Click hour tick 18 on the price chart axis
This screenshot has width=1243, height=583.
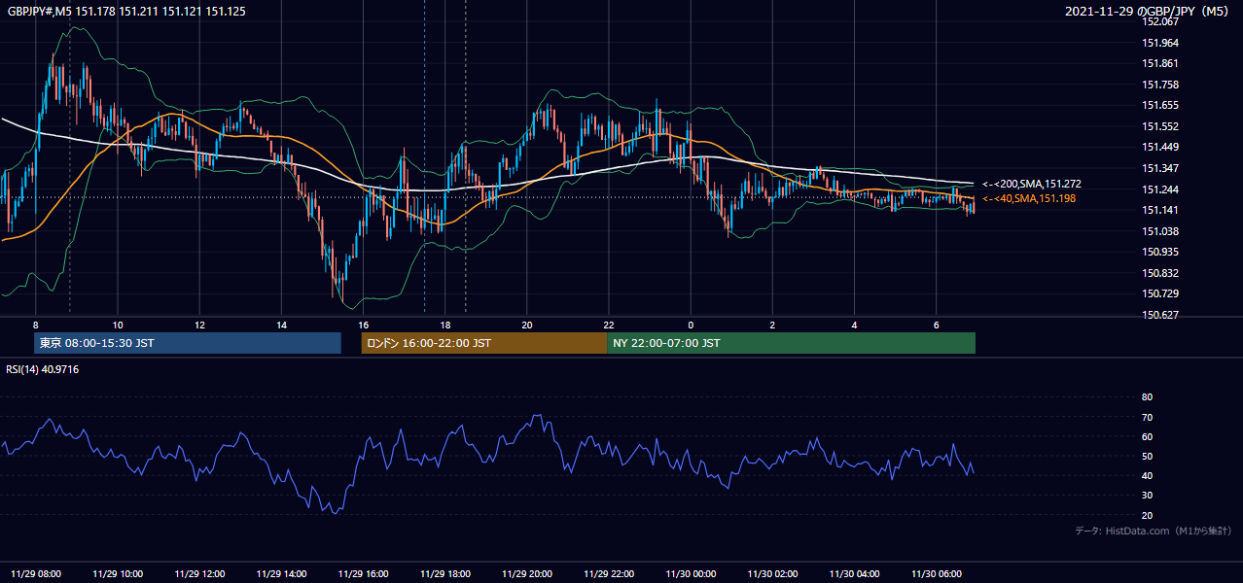click(x=444, y=325)
